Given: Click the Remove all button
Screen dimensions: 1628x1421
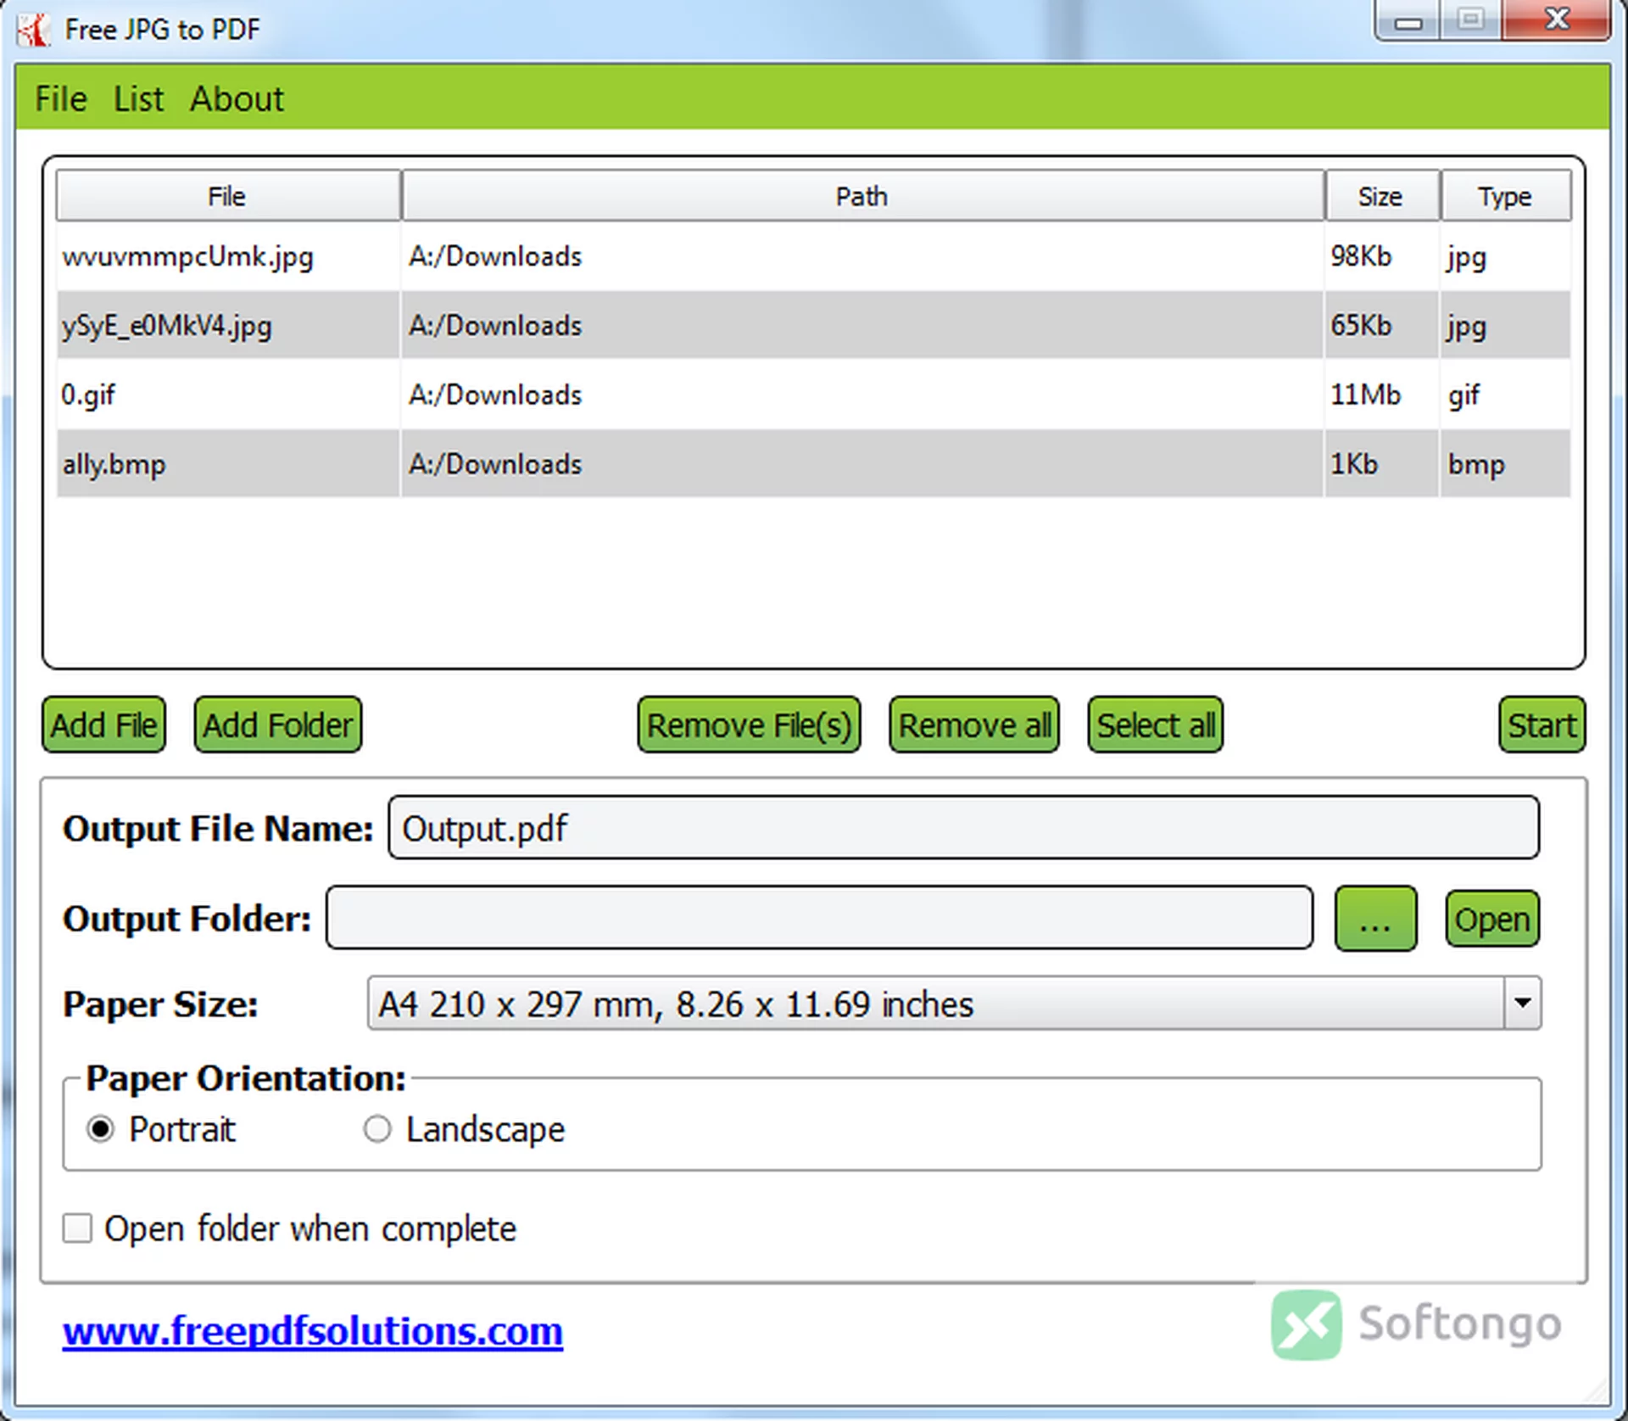Looking at the screenshot, I should point(974,725).
